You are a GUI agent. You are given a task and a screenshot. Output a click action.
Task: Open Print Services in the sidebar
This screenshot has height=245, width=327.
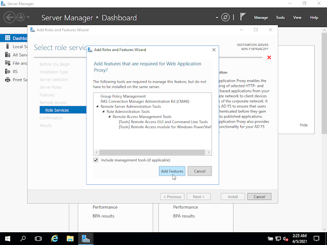pyautogui.click(x=14, y=80)
